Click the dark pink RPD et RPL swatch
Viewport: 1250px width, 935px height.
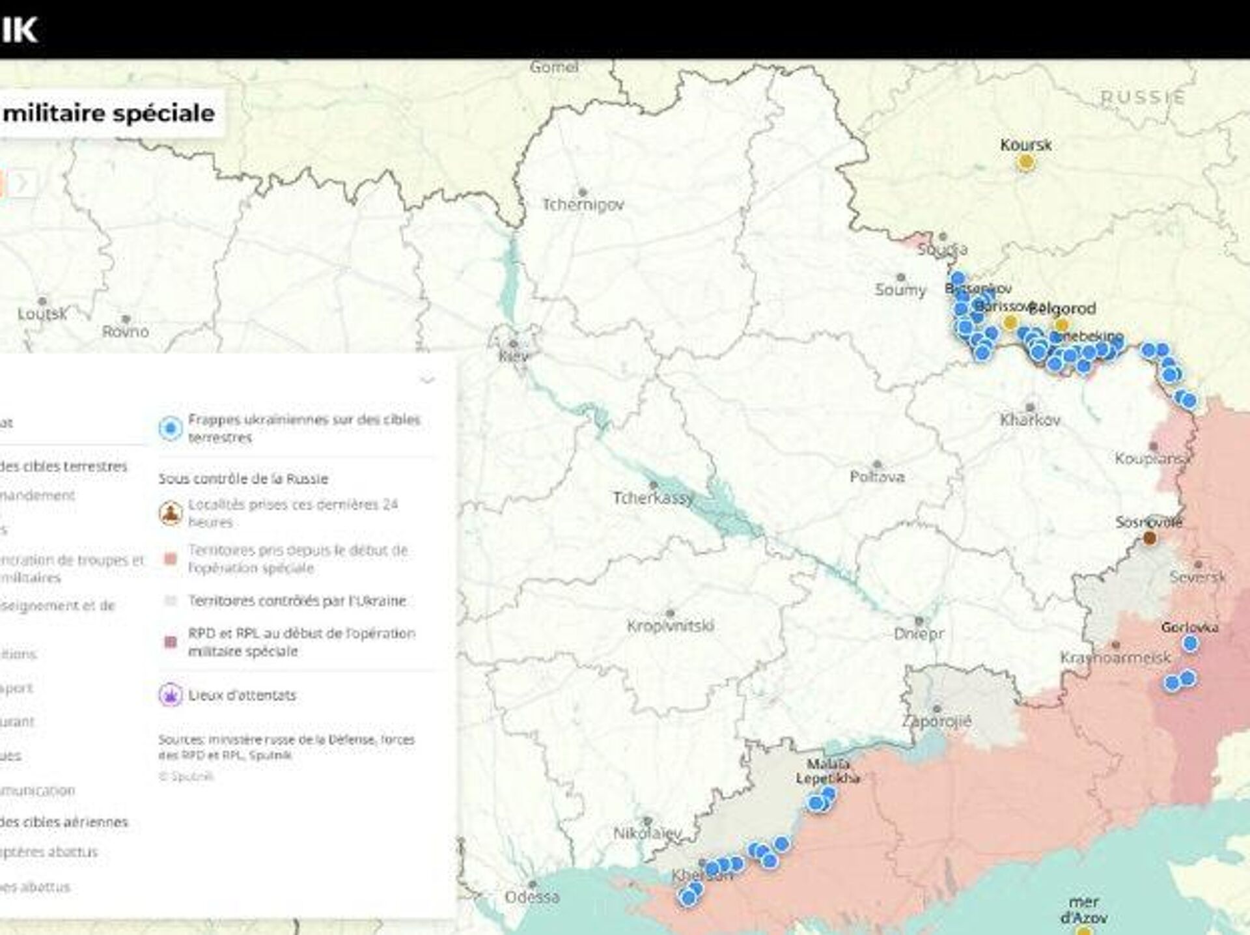click(x=171, y=643)
